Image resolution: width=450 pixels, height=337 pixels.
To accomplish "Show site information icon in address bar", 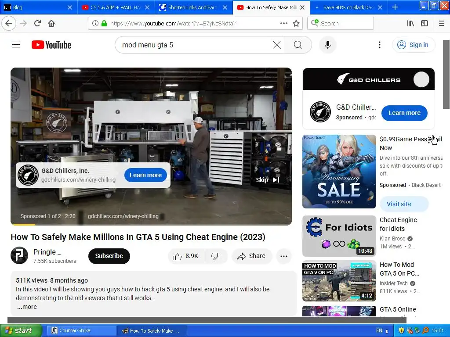I will click(x=95, y=24).
